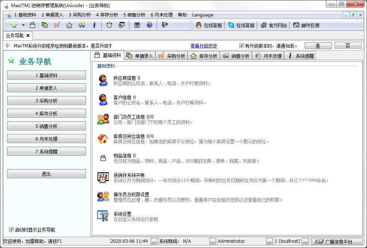
Task: Click 是 to accept the upgrade
Action: (x=318, y=46)
